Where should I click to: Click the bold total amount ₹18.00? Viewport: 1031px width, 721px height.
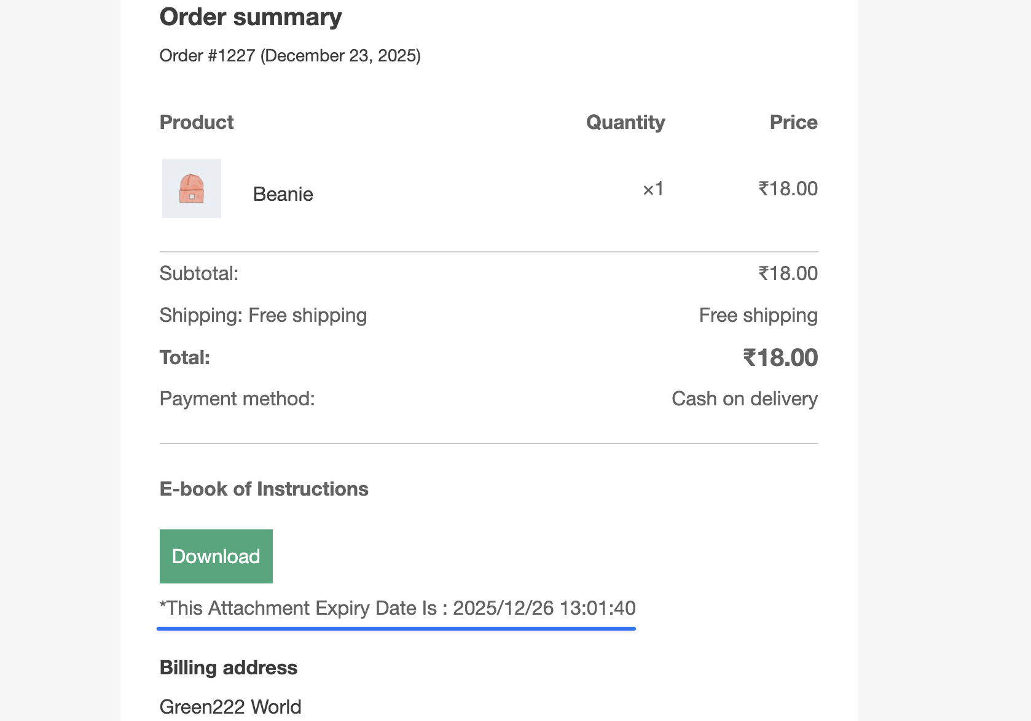click(780, 357)
